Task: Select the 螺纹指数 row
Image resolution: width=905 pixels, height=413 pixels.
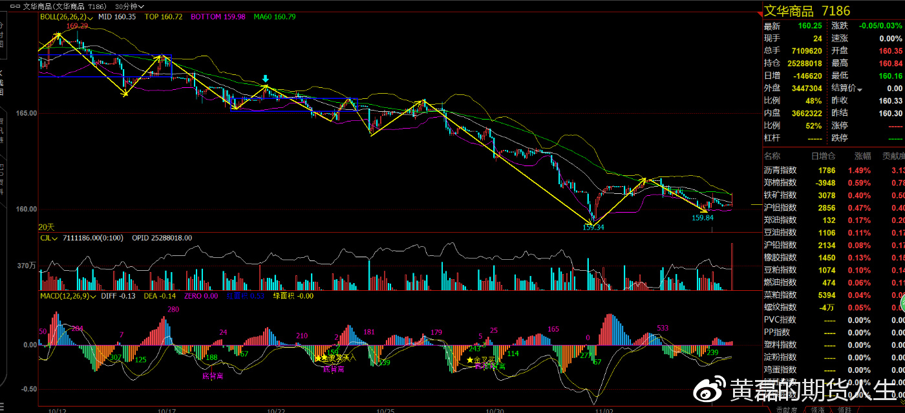Action: (x=834, y=307)
